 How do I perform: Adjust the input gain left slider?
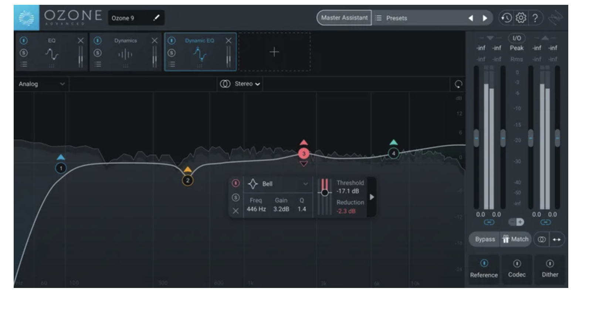click(x=476, y=138)
